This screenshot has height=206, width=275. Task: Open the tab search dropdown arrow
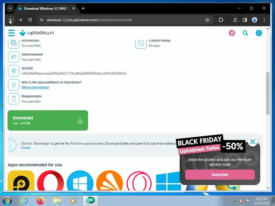point(10,8)
